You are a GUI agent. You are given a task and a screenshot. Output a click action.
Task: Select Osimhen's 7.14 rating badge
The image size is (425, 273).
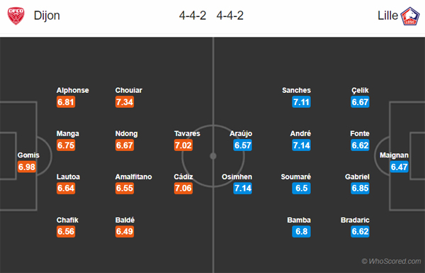242,188
